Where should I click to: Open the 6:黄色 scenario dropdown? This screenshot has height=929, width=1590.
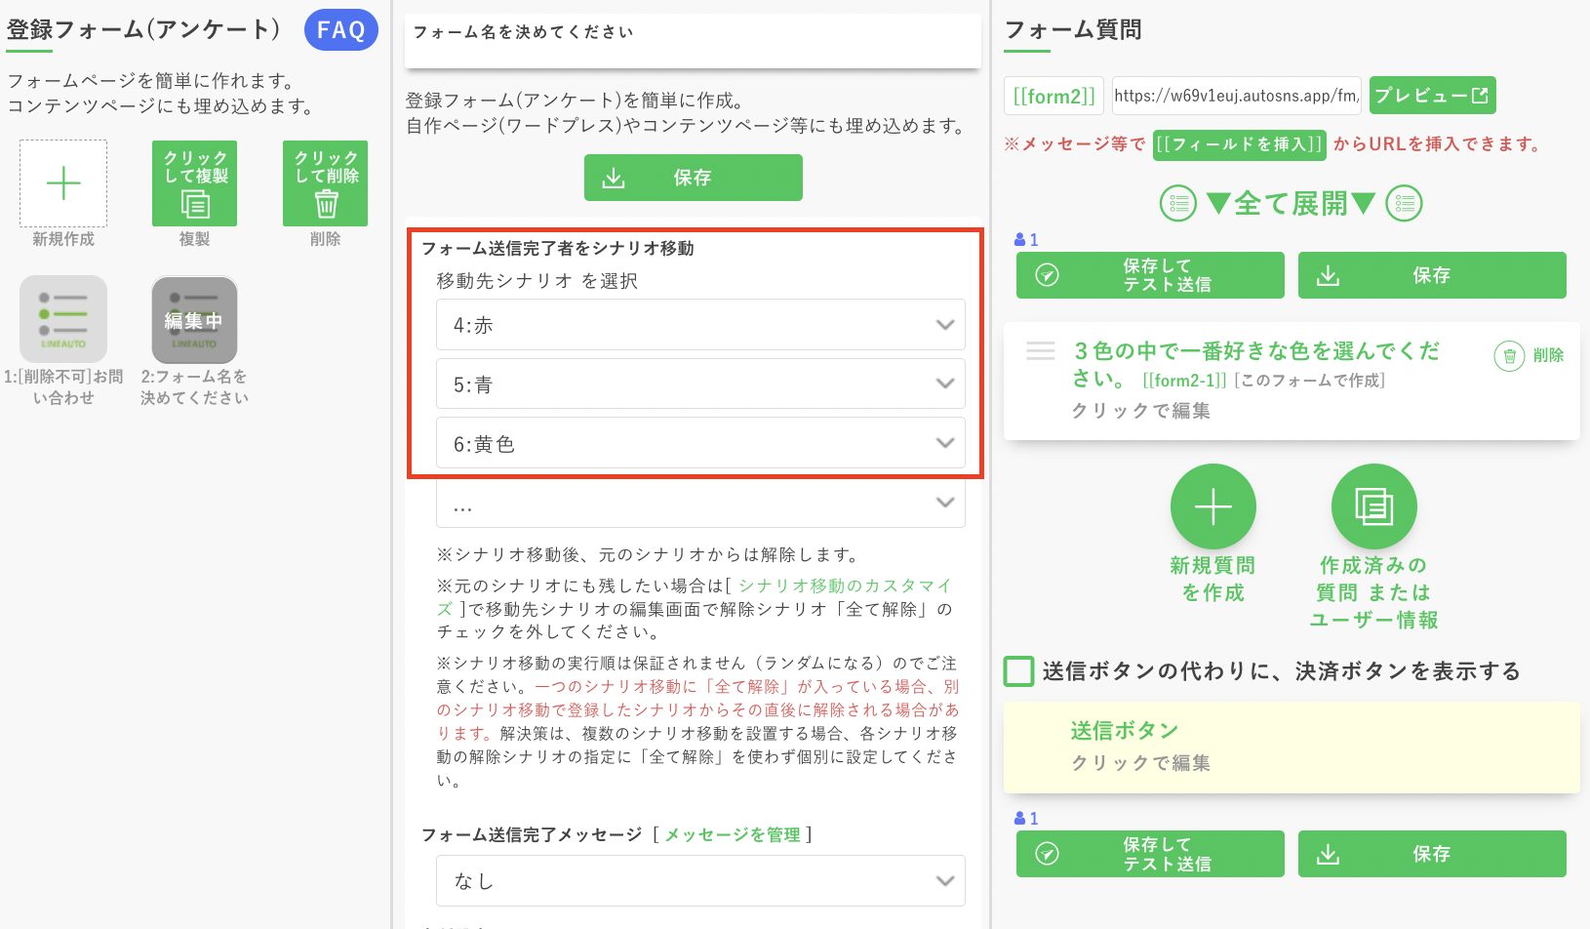coord(699,443)
